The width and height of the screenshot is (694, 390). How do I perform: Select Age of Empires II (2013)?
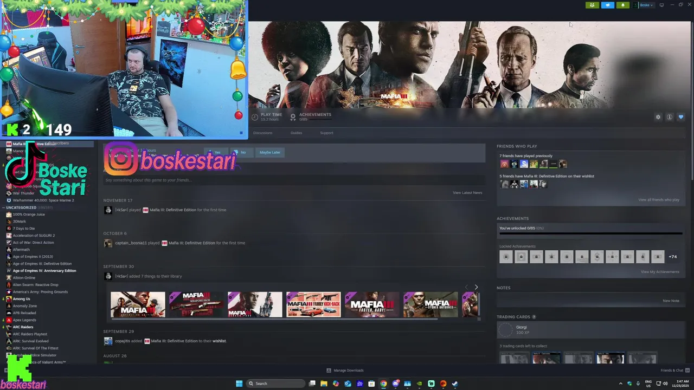(33, 257)
